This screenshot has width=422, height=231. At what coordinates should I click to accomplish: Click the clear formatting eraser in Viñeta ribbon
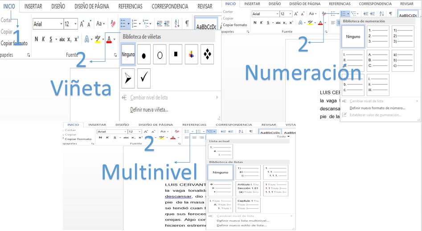click(x=113, y=24)
